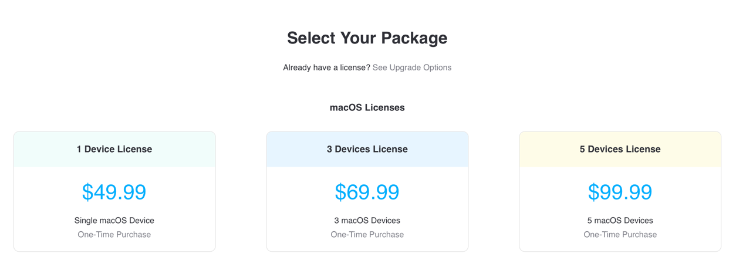Click the Single macOS Device text
This screenshot has width=736, height=267.
[x=114, y=221]
